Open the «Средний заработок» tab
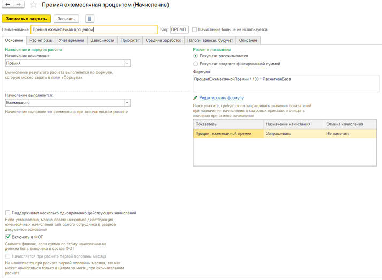382x280 pixels. [x=163, y=40]
